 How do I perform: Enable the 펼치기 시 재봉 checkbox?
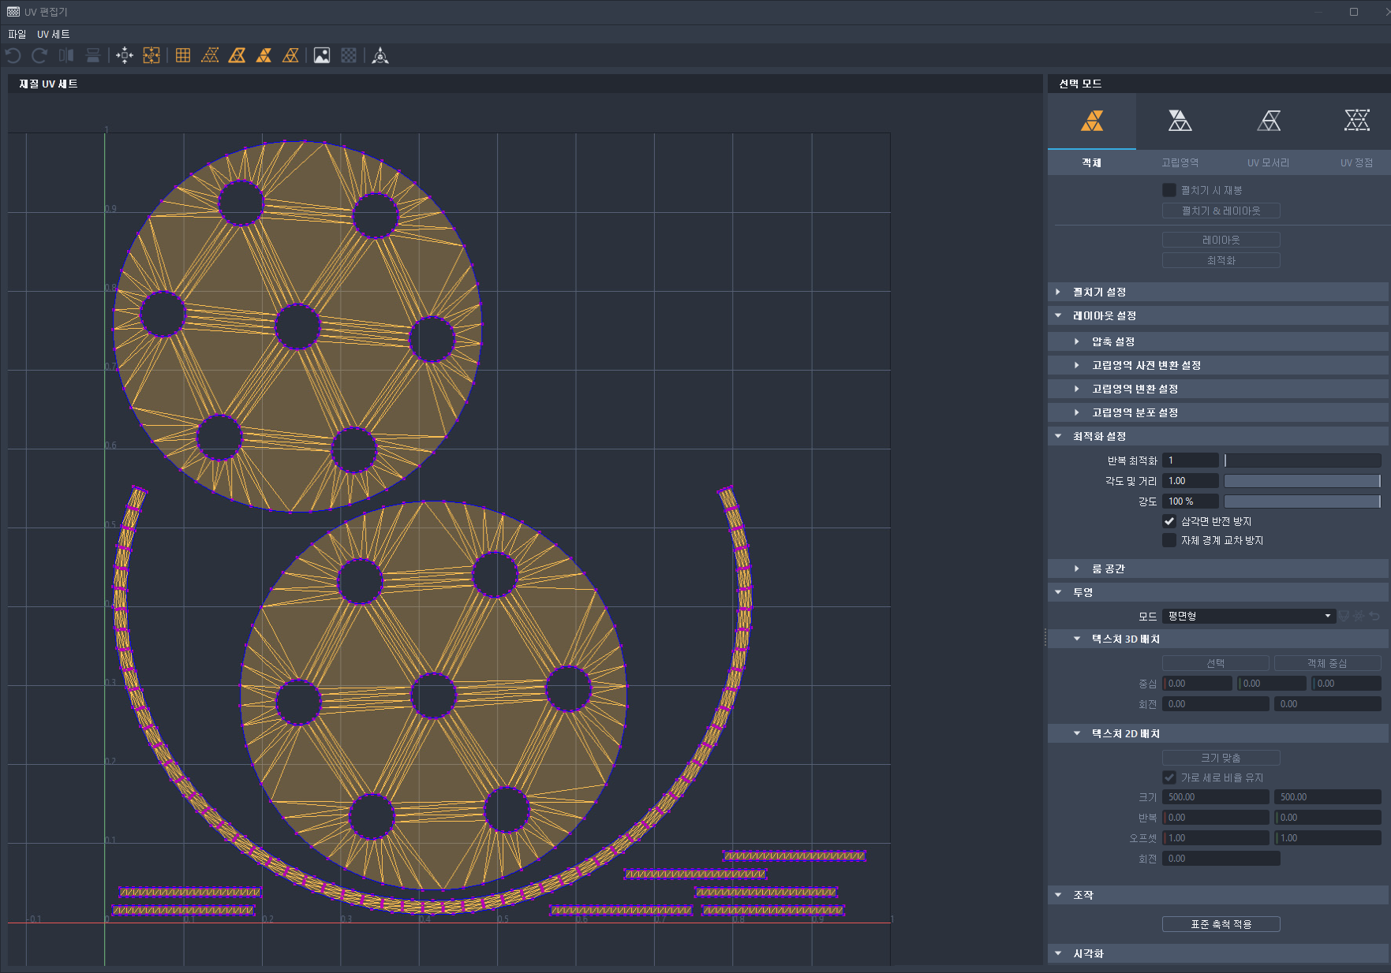click(x=1169, y=190)
